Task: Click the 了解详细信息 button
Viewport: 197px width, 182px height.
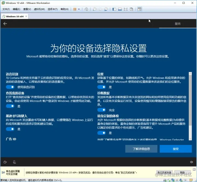Action: tap(141, 149)
